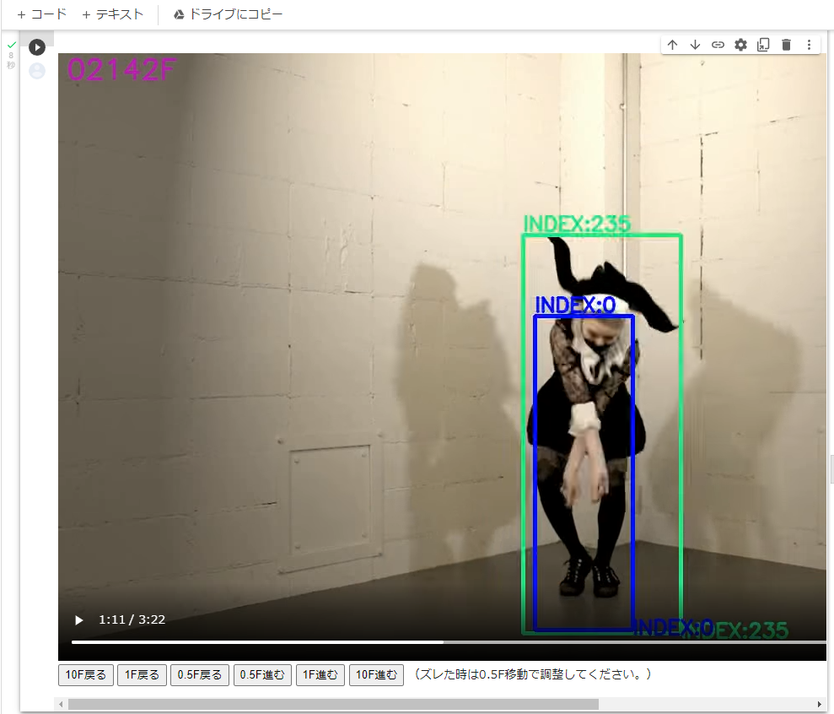Add a new text cell (+ テキスト)
Viewport: 834px width, 714px height.
click(113, 14)
